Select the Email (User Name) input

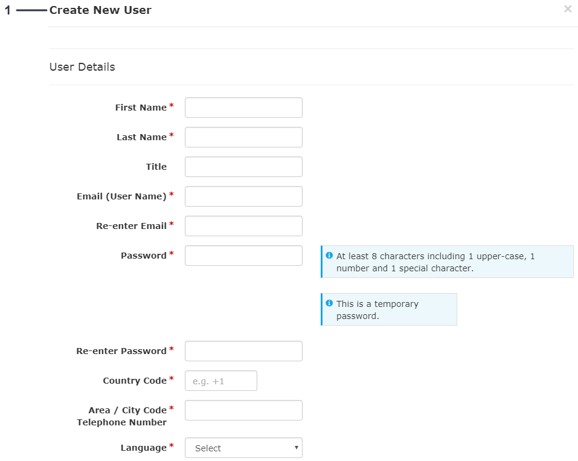tap(243, 196)
